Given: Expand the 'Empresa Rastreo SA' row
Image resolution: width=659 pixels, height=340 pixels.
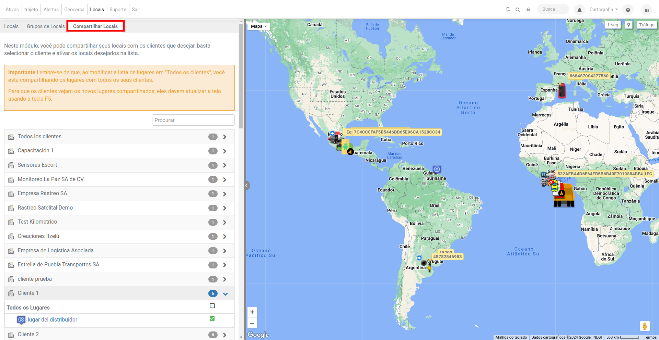Looking at the screenshot, I should [x=224, y=194].
